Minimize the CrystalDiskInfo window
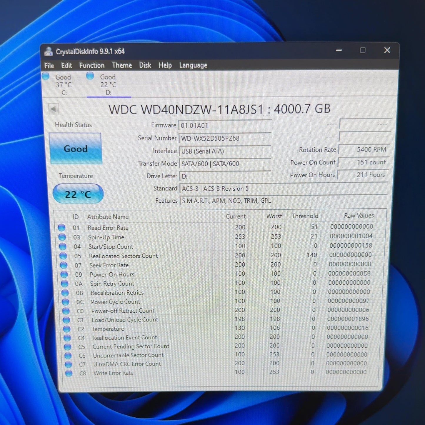 point(339,50)
